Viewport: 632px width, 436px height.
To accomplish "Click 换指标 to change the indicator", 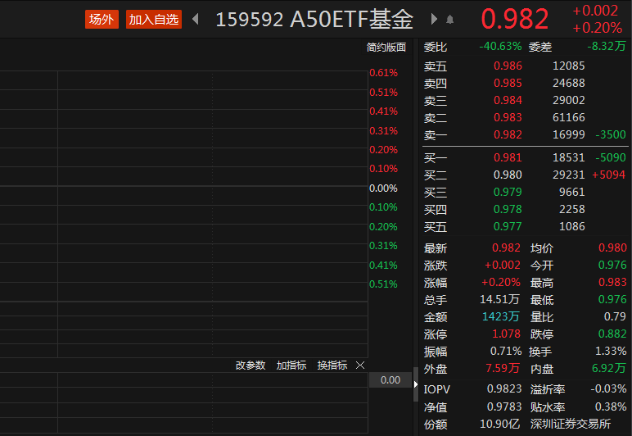I will (332, 366).
